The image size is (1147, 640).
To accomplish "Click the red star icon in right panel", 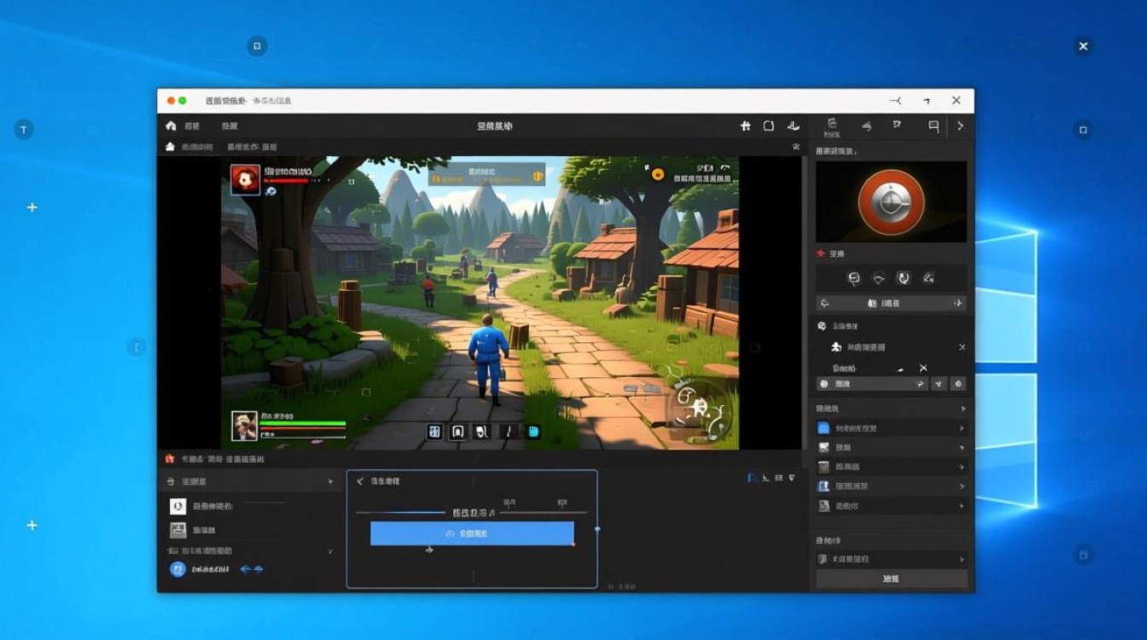I will [821, 253].
